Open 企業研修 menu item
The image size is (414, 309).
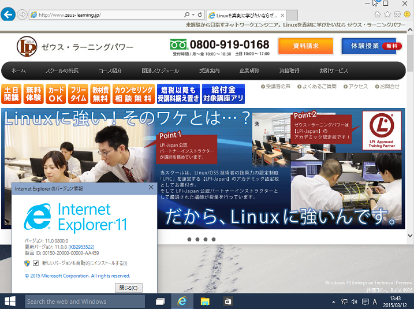coord(249,70)
